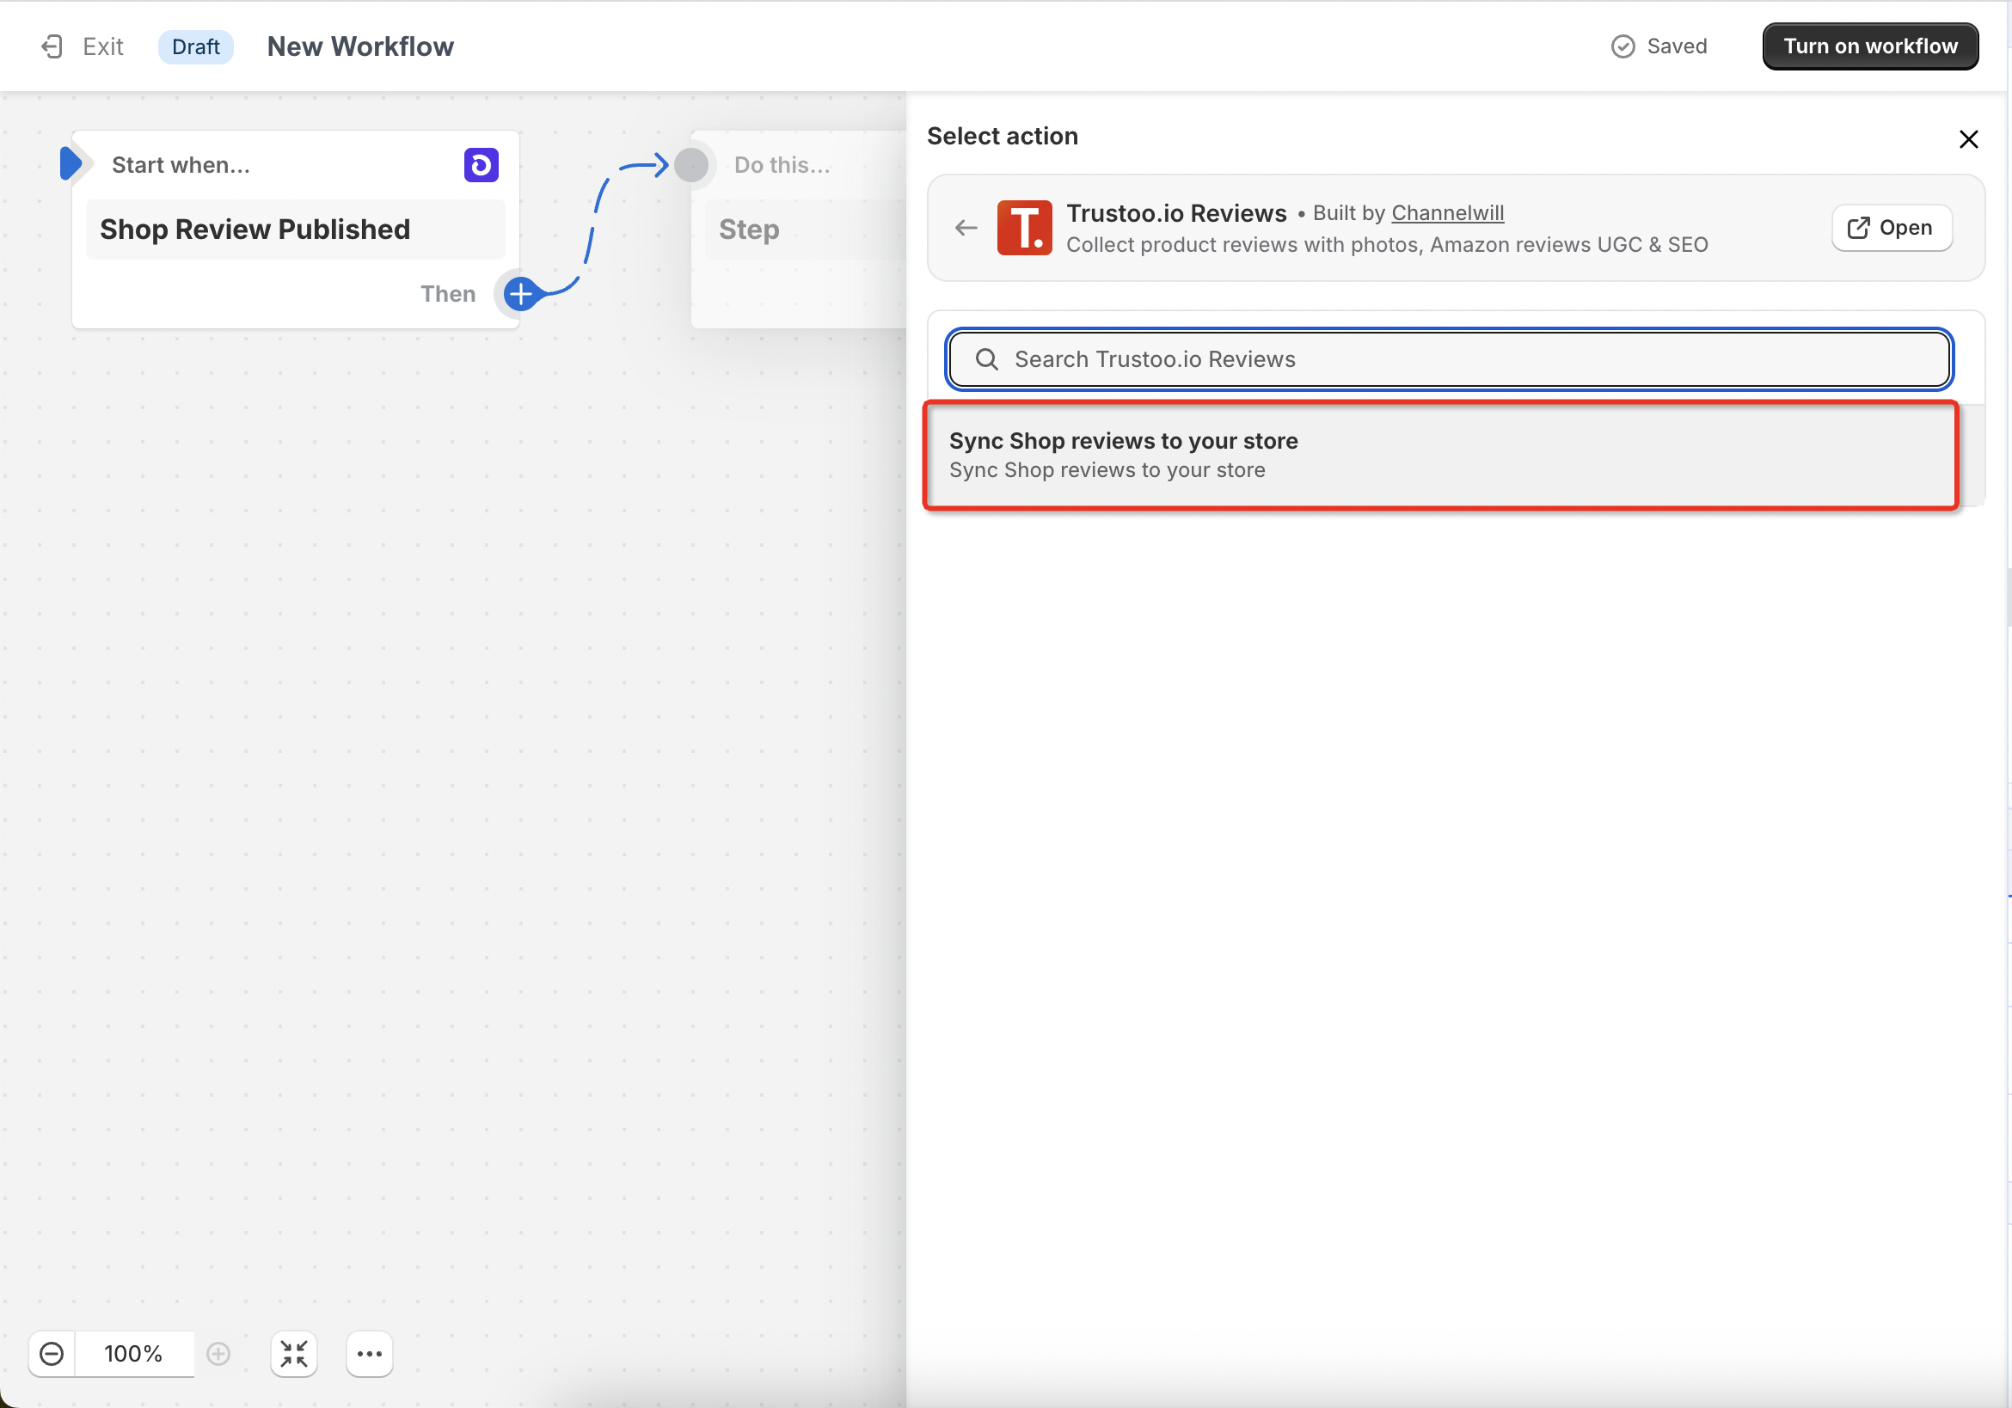The height and width of the screenshot is (1408, 2012).
Task: Click the 100% zoom level field
Action: click(133, 1354)
